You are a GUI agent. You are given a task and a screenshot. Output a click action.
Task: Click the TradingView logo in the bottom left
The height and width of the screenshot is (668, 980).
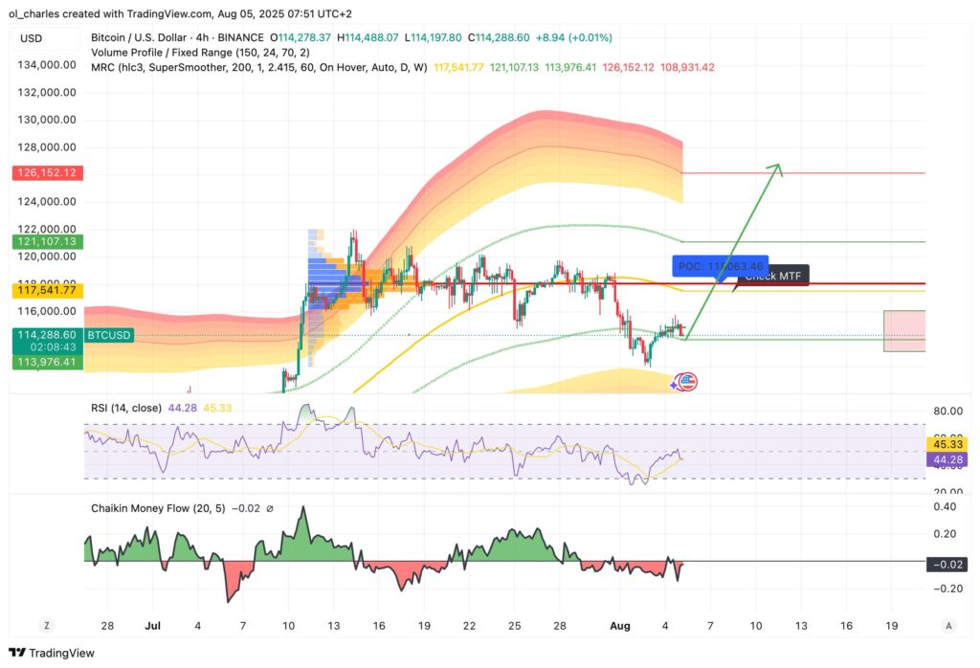pos(50,653)
